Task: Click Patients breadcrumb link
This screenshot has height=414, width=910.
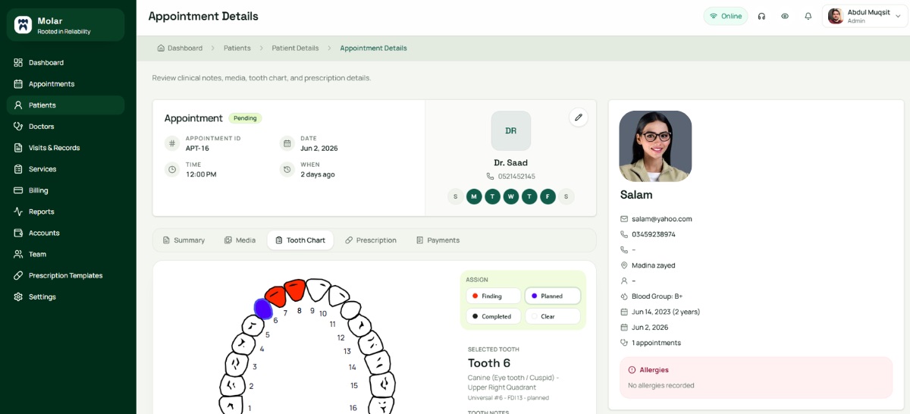Action: point(237,48)
